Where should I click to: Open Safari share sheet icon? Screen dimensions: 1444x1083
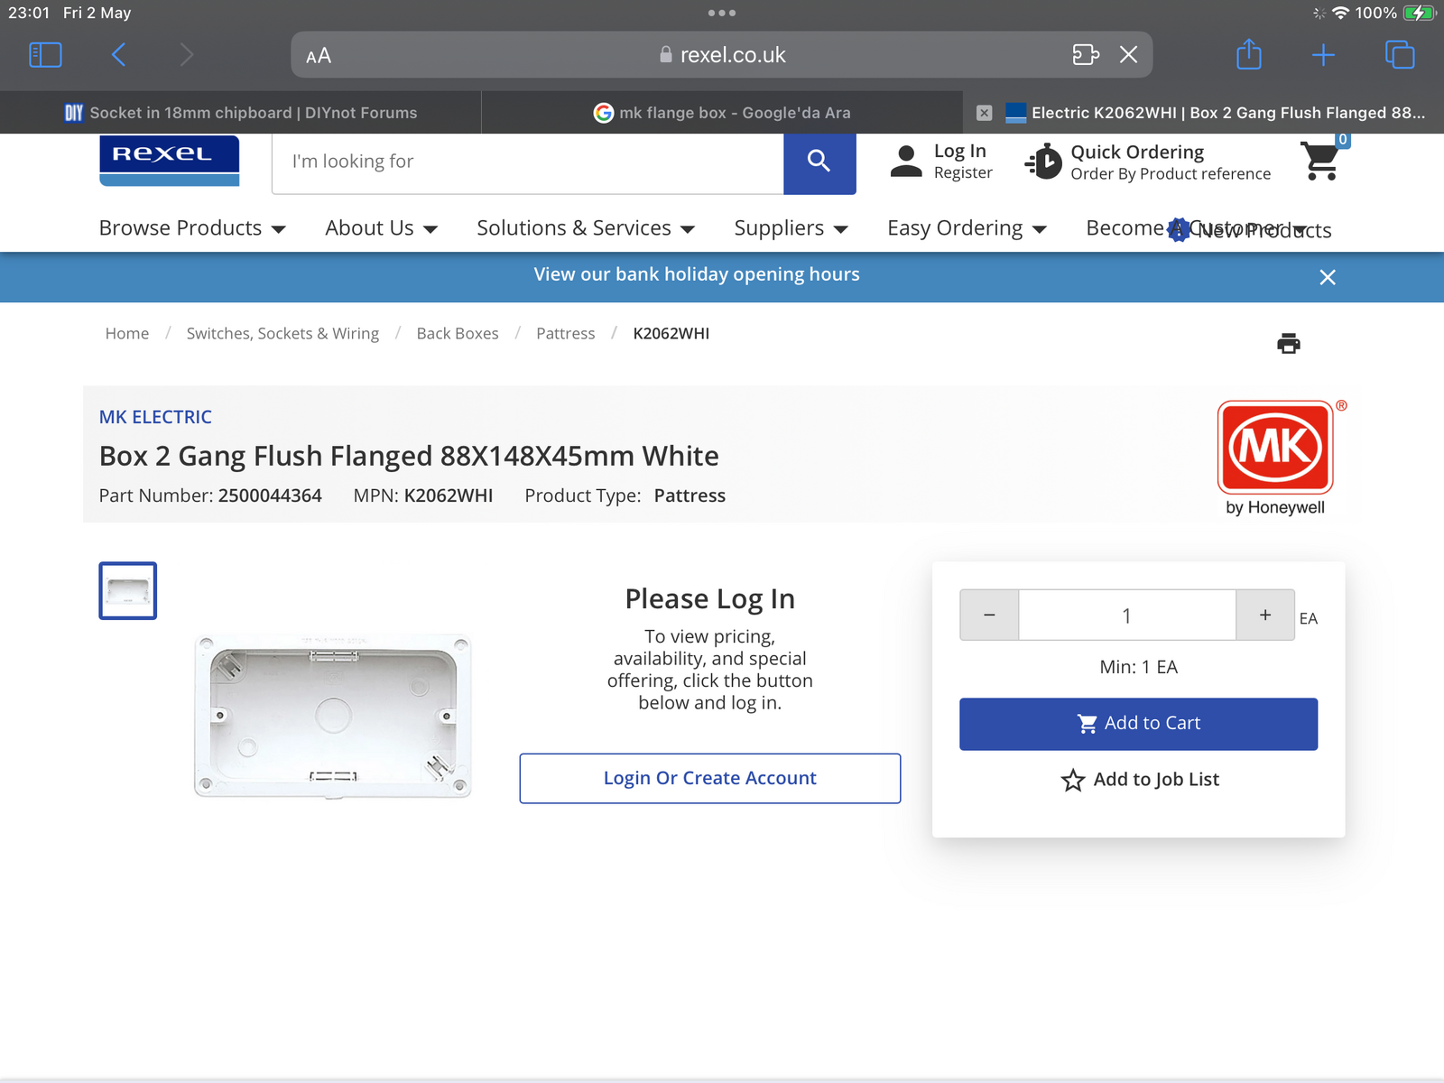tap(1248, 55)
